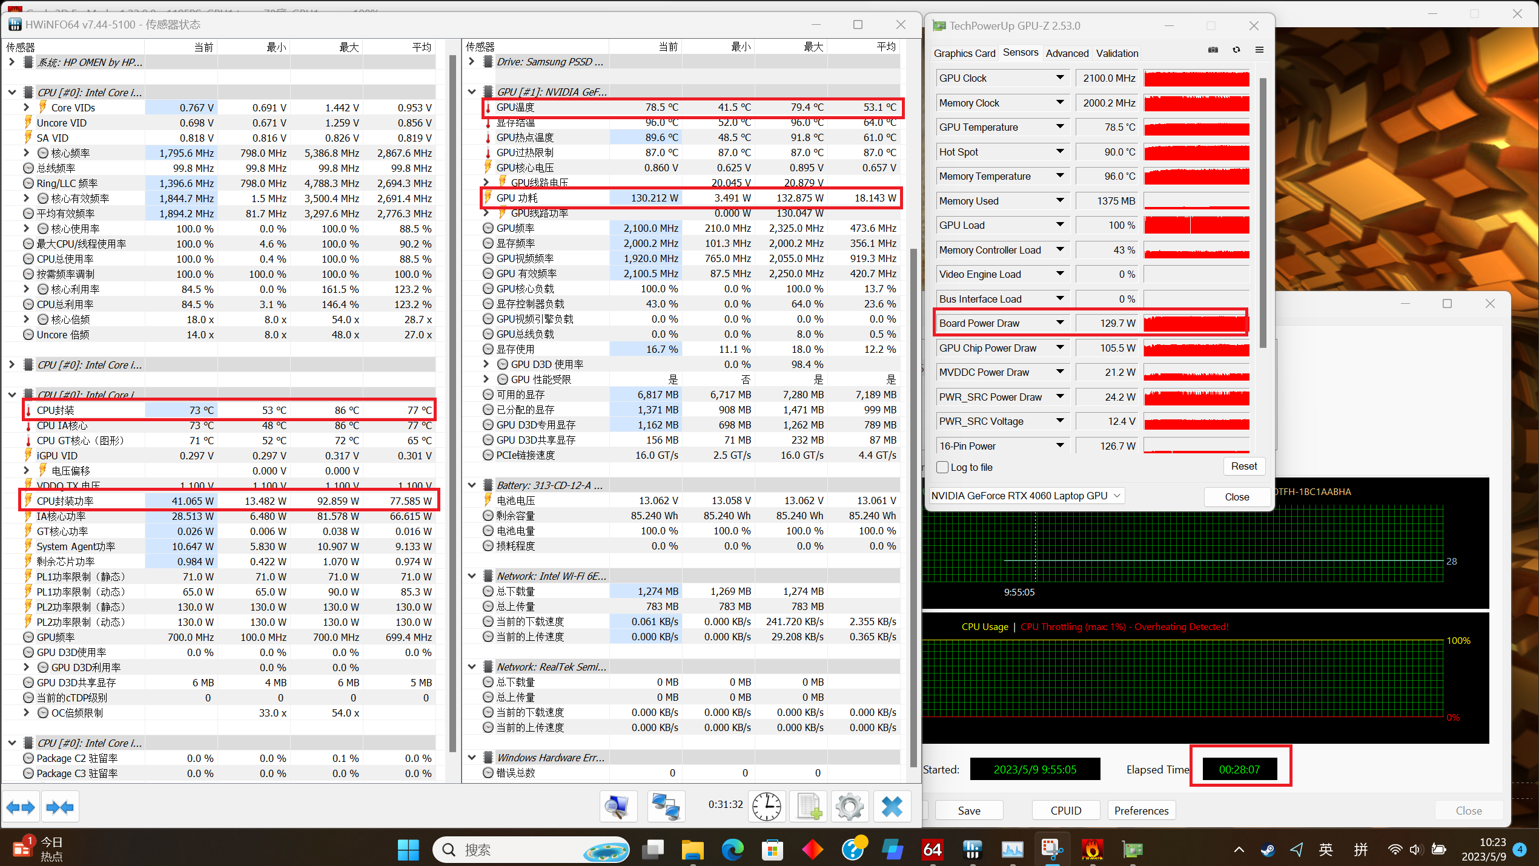Click HWiNFO right panel vertical scrollbar
The width and height of the screenshot is (1539, 866).
(x=913, y=507)
